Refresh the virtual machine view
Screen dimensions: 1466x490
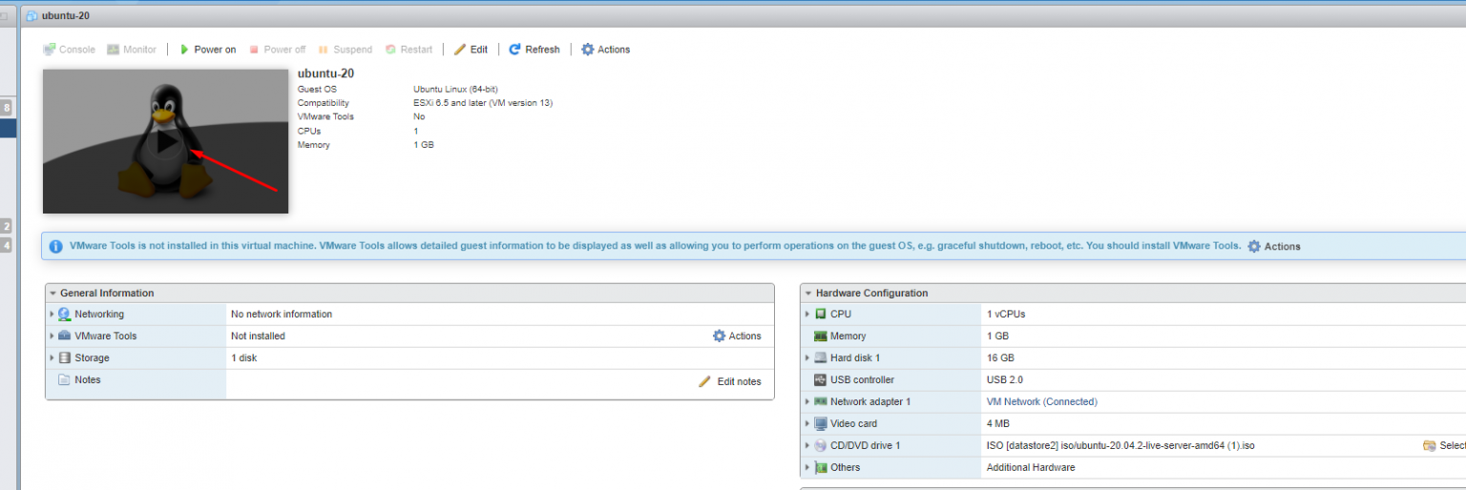coord(534,50)
